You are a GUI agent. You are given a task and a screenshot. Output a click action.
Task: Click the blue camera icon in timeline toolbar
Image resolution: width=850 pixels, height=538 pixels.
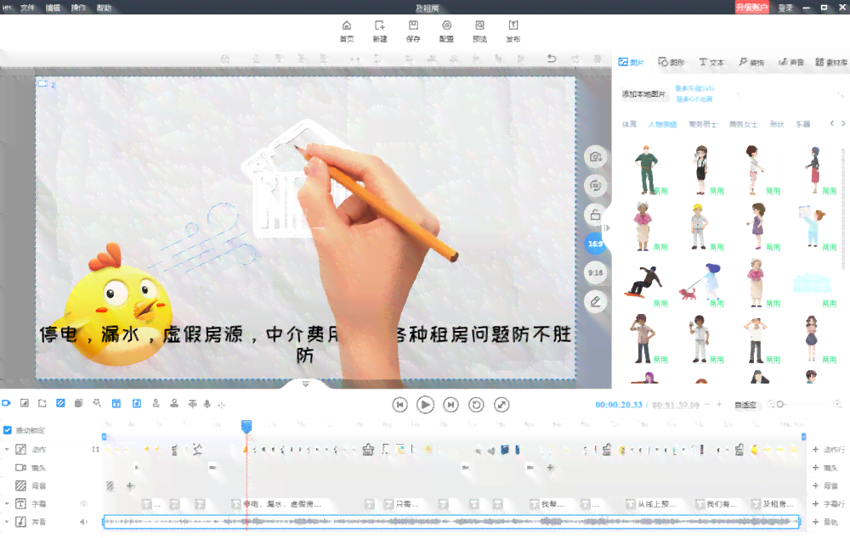click(x=7, y=403)
